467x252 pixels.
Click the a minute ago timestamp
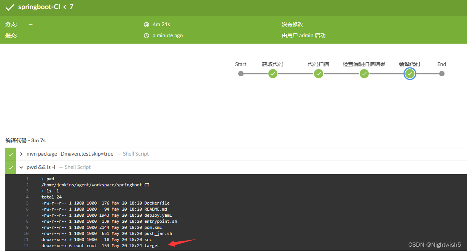click(x=167, y=35)
